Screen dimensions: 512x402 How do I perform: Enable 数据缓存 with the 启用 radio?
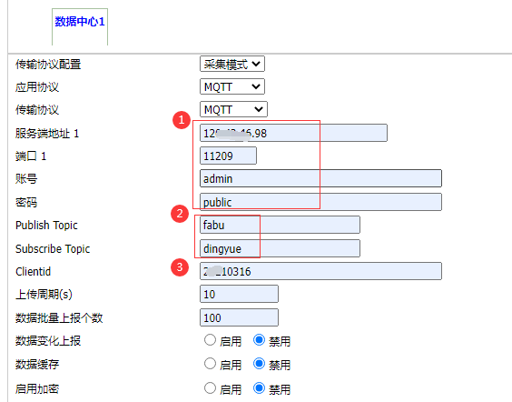pyautogui.click(x=210, y=364)
